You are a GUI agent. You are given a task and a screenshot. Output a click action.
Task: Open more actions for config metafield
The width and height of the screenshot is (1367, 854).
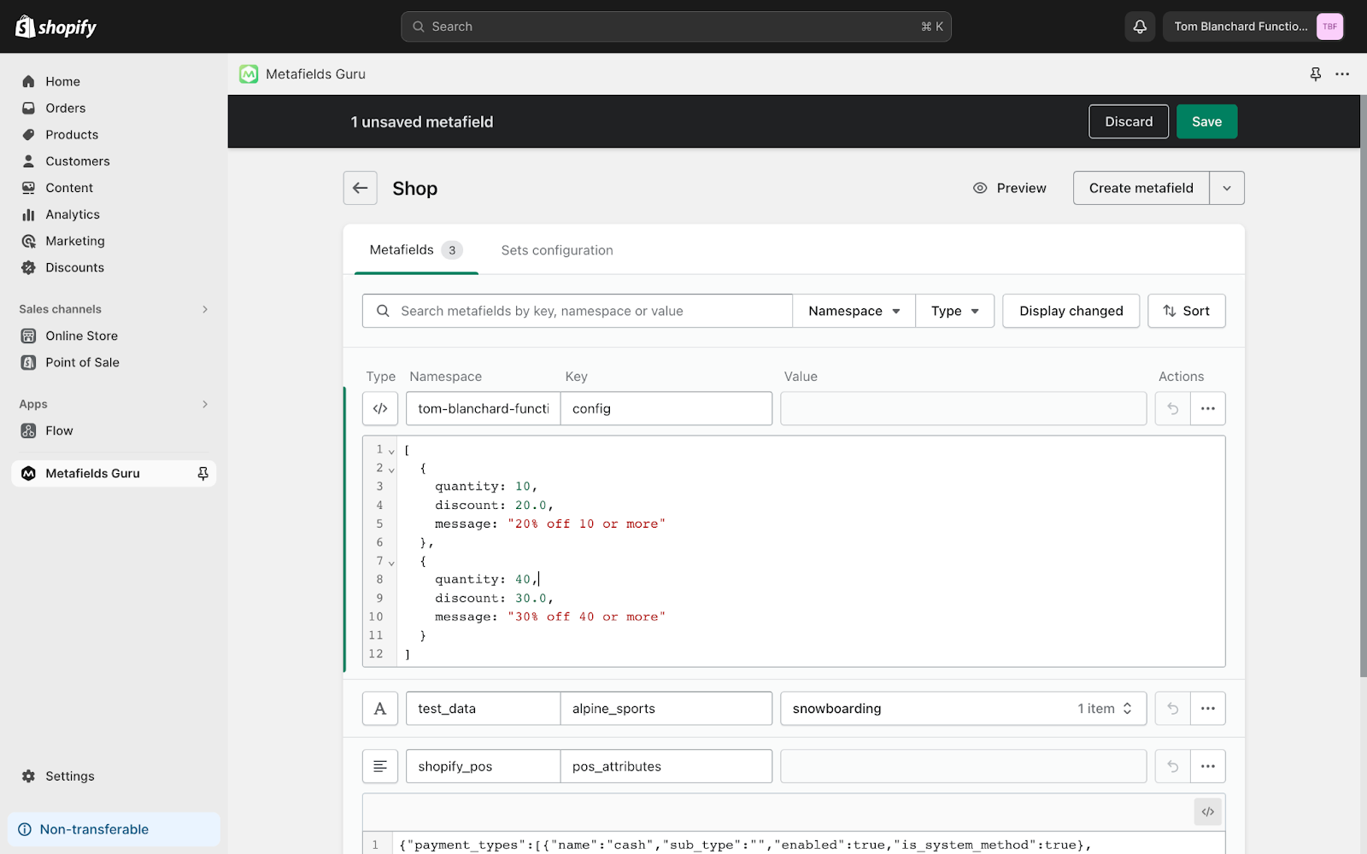pos(1208,408)
